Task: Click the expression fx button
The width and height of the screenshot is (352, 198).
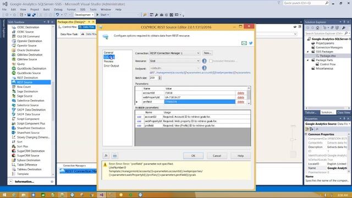Action: coord(106,156)
